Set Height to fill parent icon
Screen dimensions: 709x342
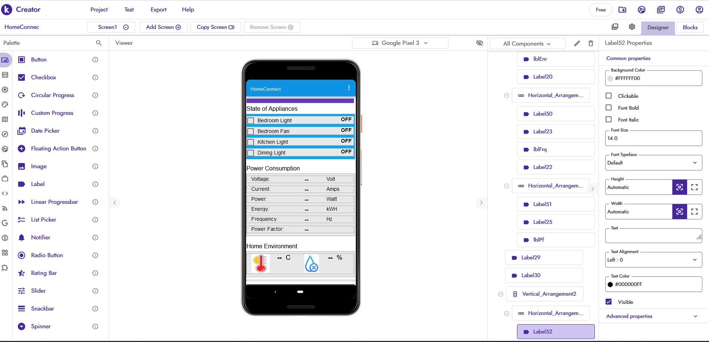point(695,187)
